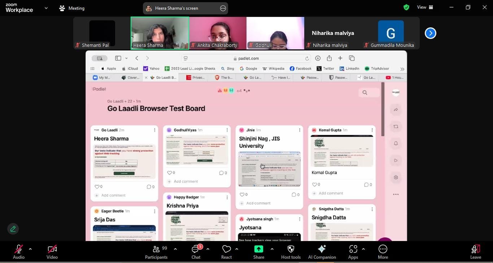The height and width of the screenshot is (263, 493).
Task: Open the three-dot menu on the Komal Gupta post
Action: pos(372,130)
